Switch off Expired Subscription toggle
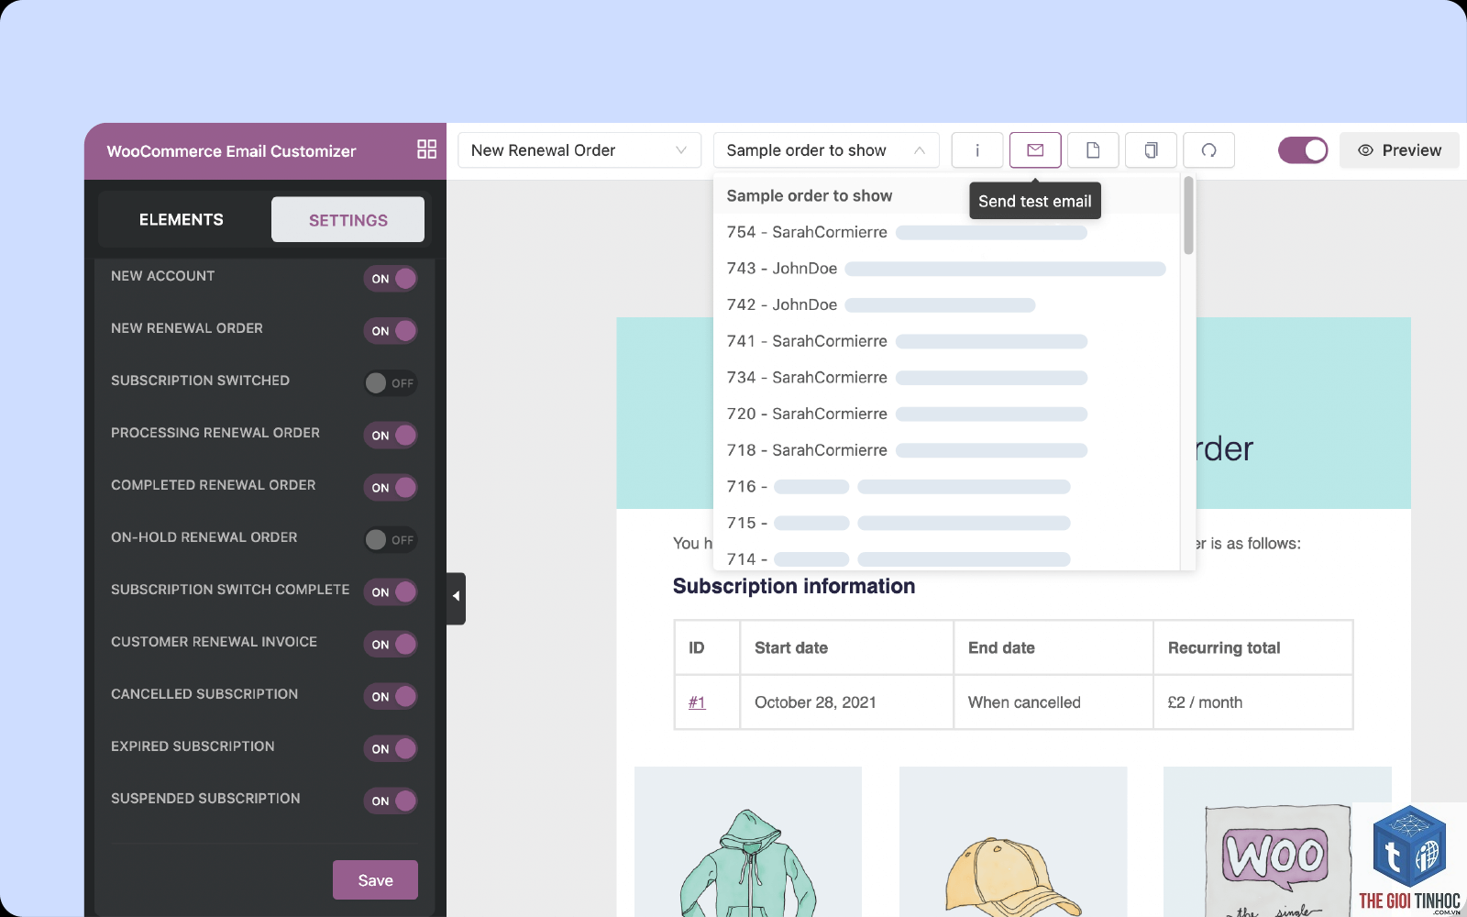This screenshot has width=1467, height=917. click(391, 749)
